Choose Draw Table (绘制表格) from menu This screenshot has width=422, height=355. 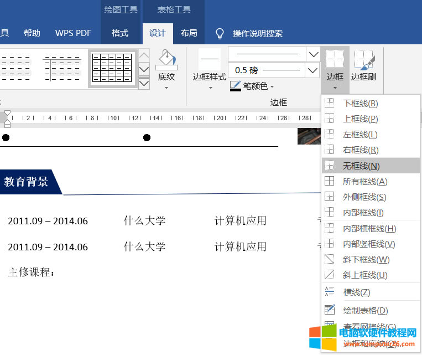[x=365, y=310]
